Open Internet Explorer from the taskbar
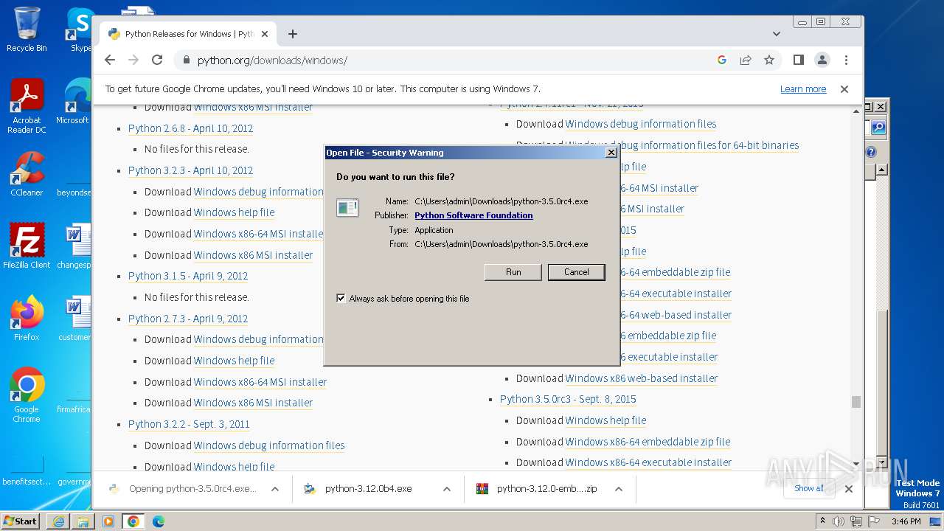The image size is (944, 531). (58, 521)
